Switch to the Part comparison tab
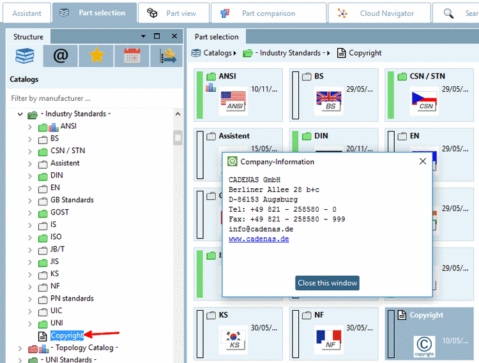The image size is (479, 363). [x=268, y=13]
